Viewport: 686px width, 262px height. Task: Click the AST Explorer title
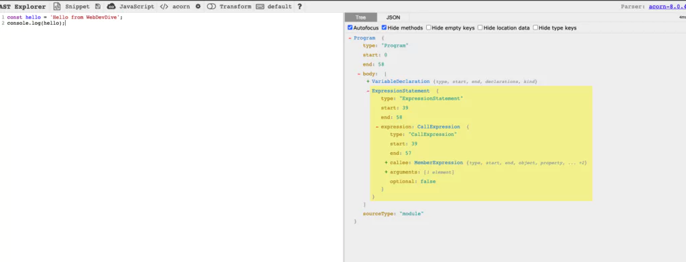click(x=23, y=7)
